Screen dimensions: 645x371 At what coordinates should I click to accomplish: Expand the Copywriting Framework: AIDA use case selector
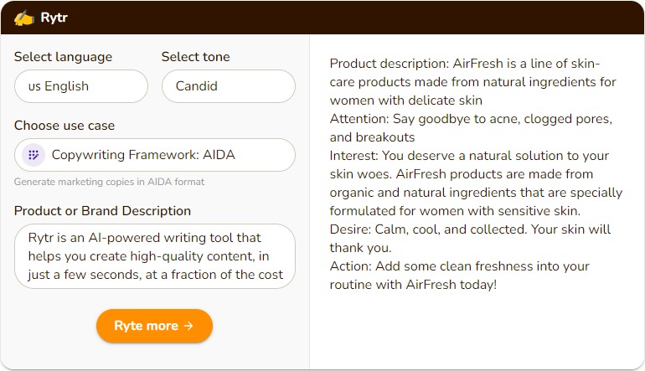tap(155, 155)
